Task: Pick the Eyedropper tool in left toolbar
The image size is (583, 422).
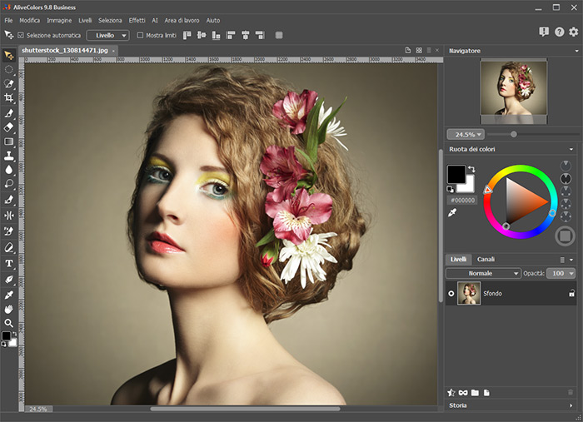Action: tap(9, 295)
